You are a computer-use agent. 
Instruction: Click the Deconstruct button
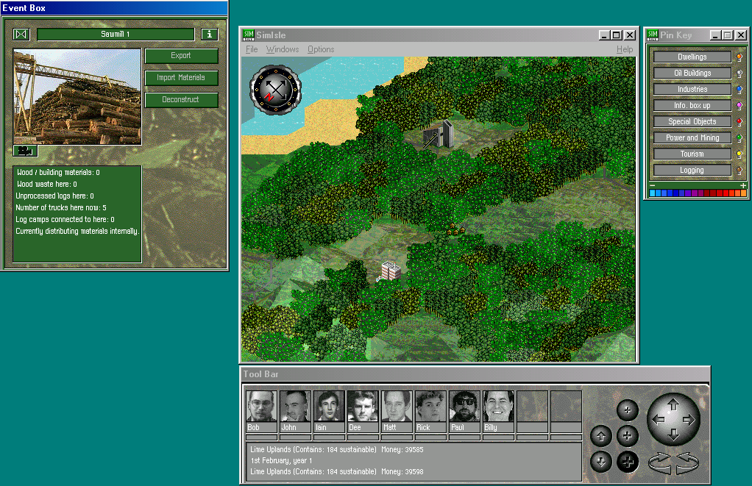(x=181, y=100)
